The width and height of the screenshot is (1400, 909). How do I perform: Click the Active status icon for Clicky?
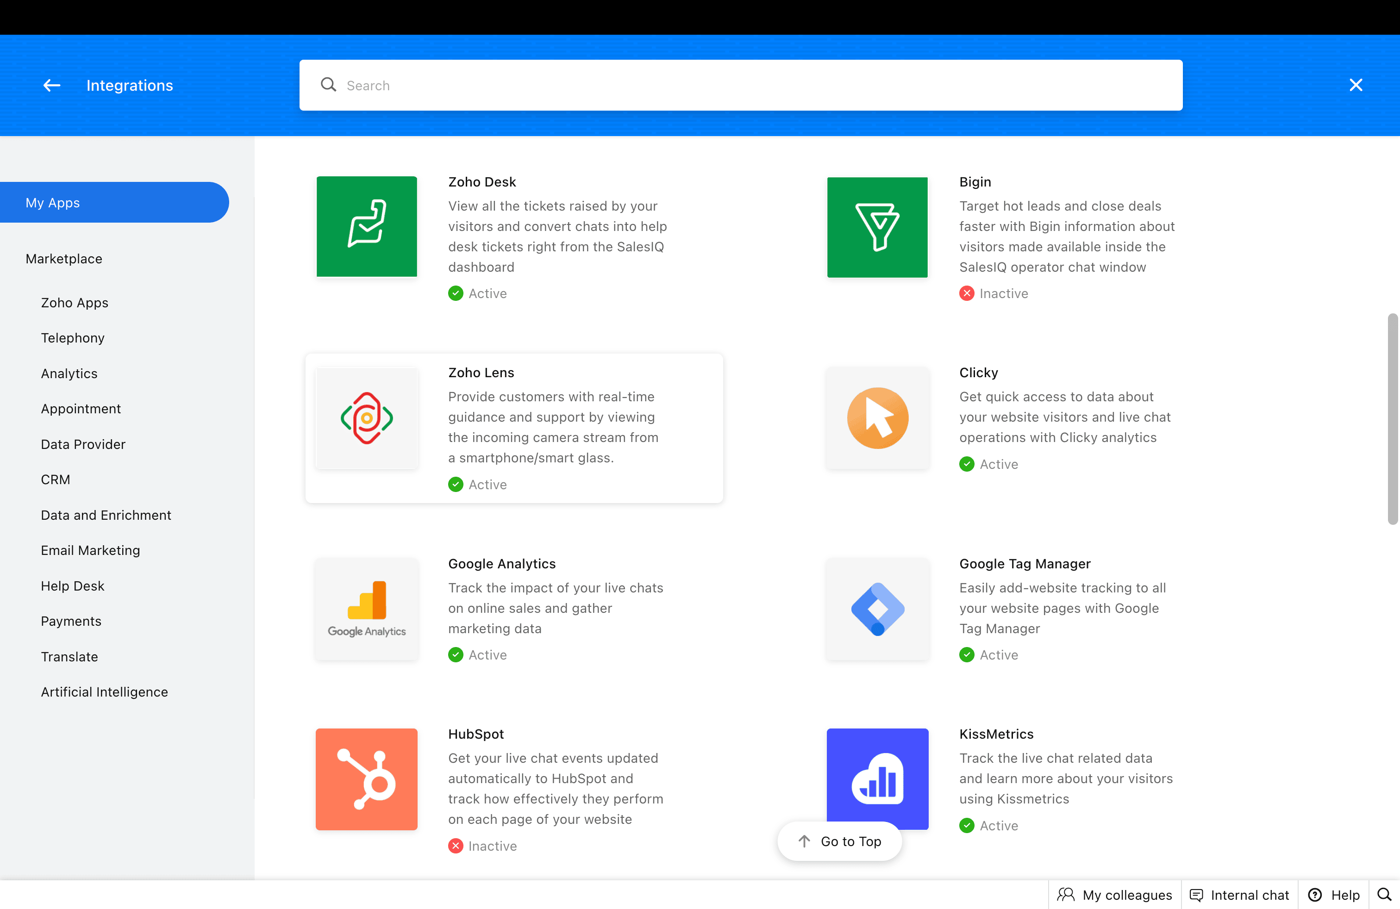click(967, 465)
